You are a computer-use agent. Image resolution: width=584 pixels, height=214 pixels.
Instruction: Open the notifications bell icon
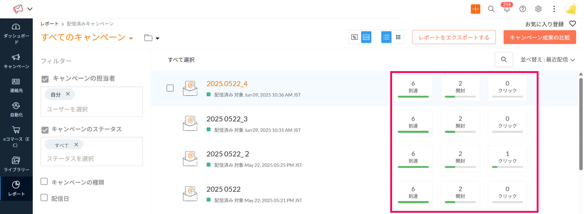pos(507,9)
